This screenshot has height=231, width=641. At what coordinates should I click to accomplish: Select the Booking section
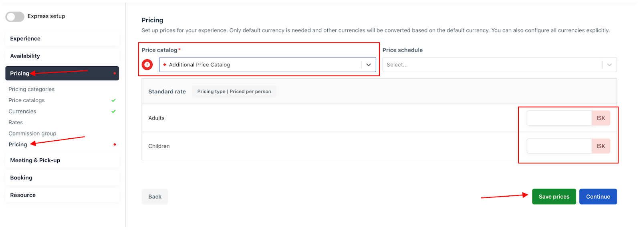coord(62,178)
